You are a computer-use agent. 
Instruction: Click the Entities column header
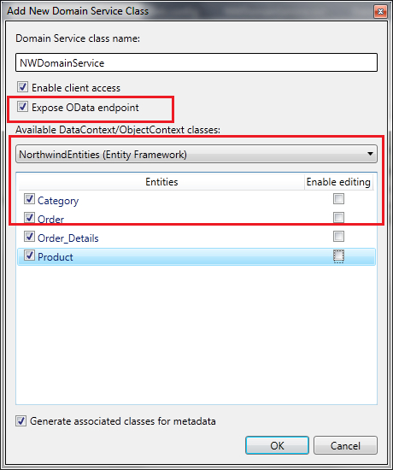(x=161, y=182)
